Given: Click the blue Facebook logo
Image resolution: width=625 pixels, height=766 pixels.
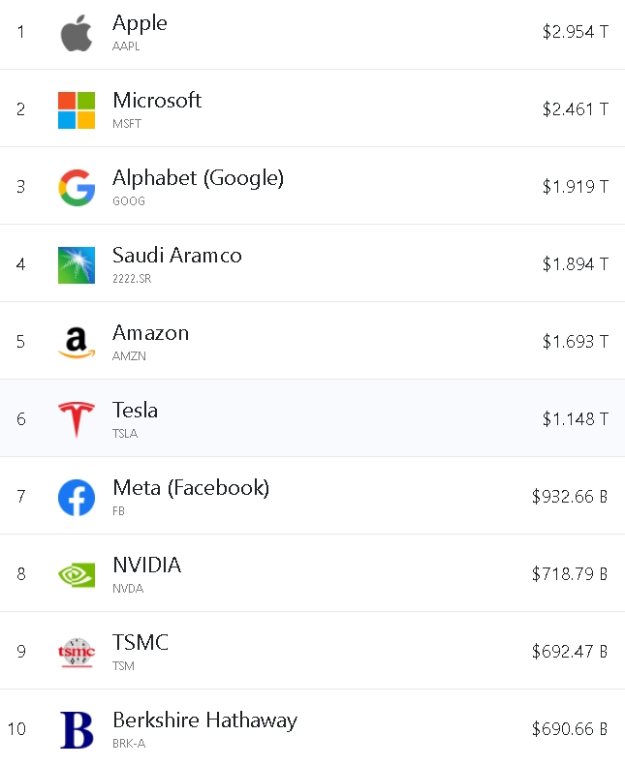Looking at the screenshot, I should pos(77,498).
